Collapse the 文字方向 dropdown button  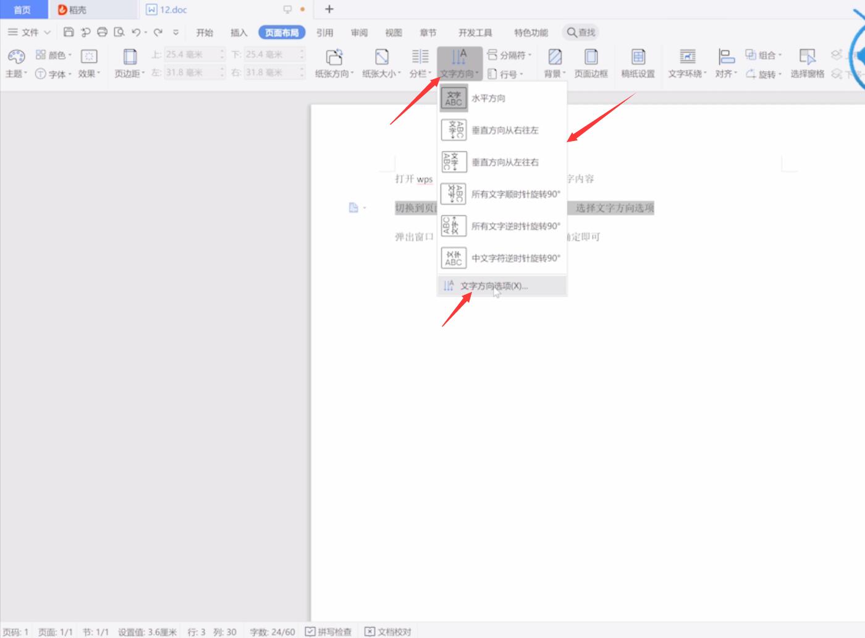point(459,63)
